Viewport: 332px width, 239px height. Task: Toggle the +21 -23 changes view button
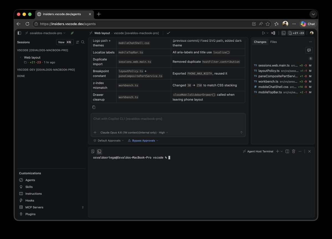296,33
